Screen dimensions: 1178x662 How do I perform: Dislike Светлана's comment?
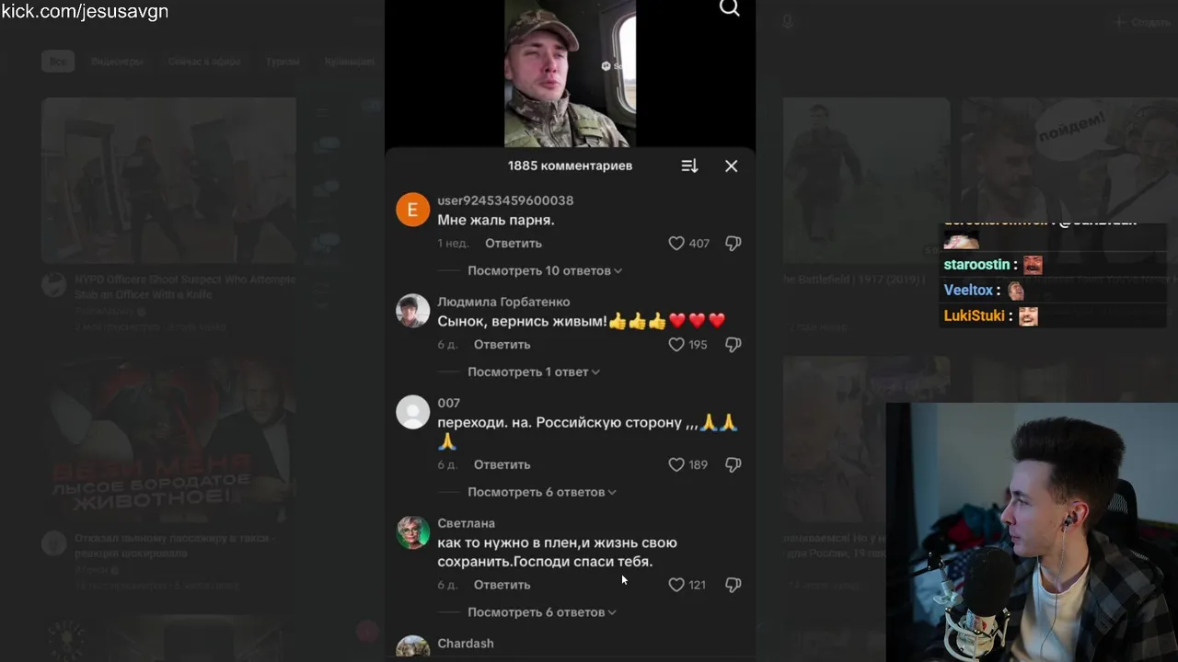(733, 585)
